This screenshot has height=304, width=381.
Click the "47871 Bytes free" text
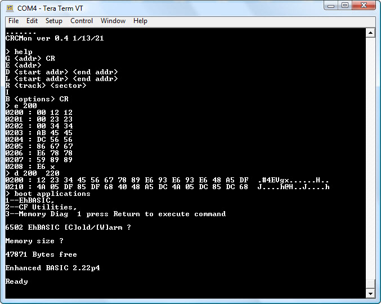tap(41, 254)
